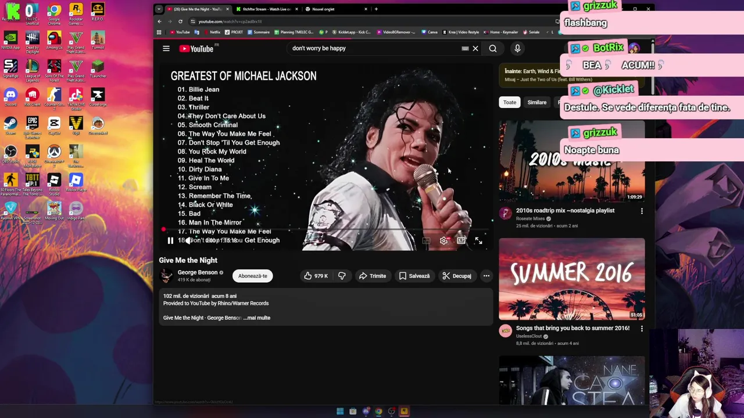Click the youtube.com address bar
Viewport: 744px width, 418px height.
click(x=372, y=21)
